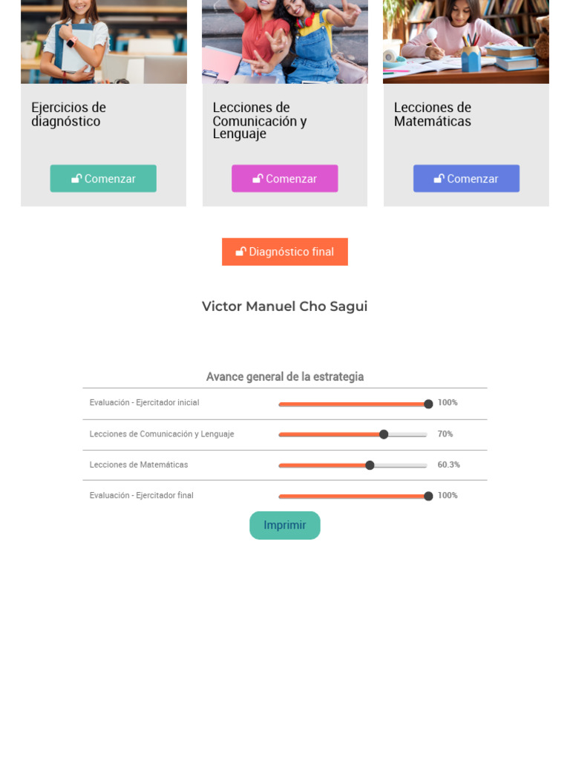Click the Matemáticas progress slider handle
The height and width of the screenshot is (760, 570).
(x=370, y=465)
